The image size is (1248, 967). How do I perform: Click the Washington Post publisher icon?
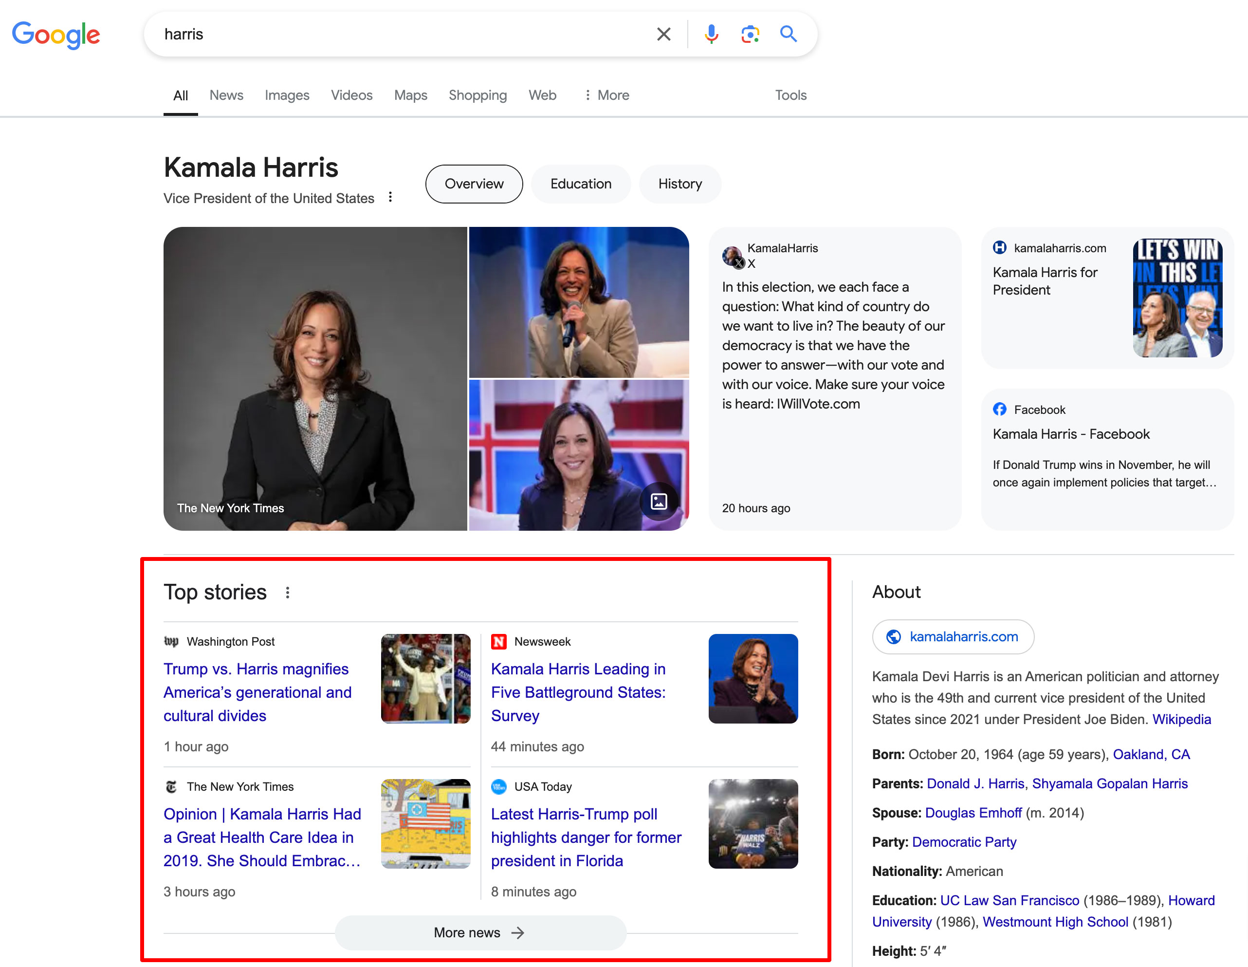point(171,641)
